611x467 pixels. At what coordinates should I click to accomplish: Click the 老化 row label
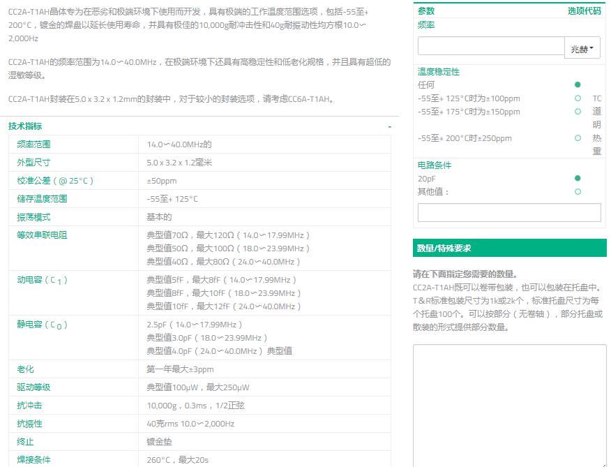point(25,369)
